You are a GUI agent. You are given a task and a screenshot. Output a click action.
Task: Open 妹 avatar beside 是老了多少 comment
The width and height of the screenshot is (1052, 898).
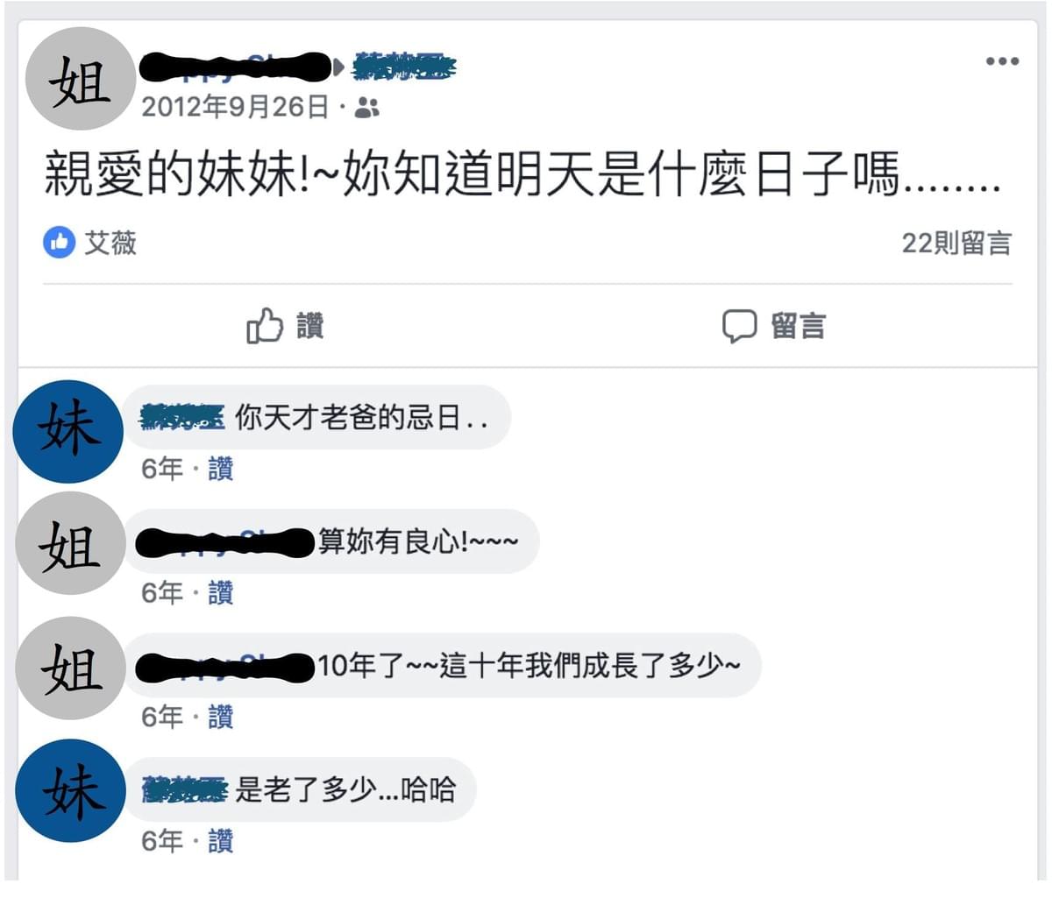71,791
